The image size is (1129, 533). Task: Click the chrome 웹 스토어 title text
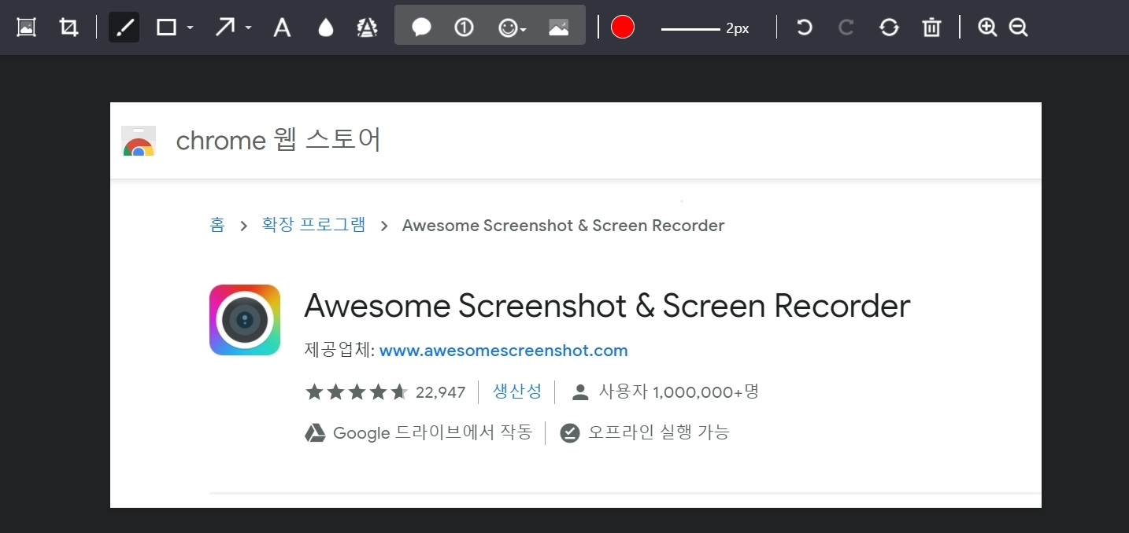click(279, 141)
